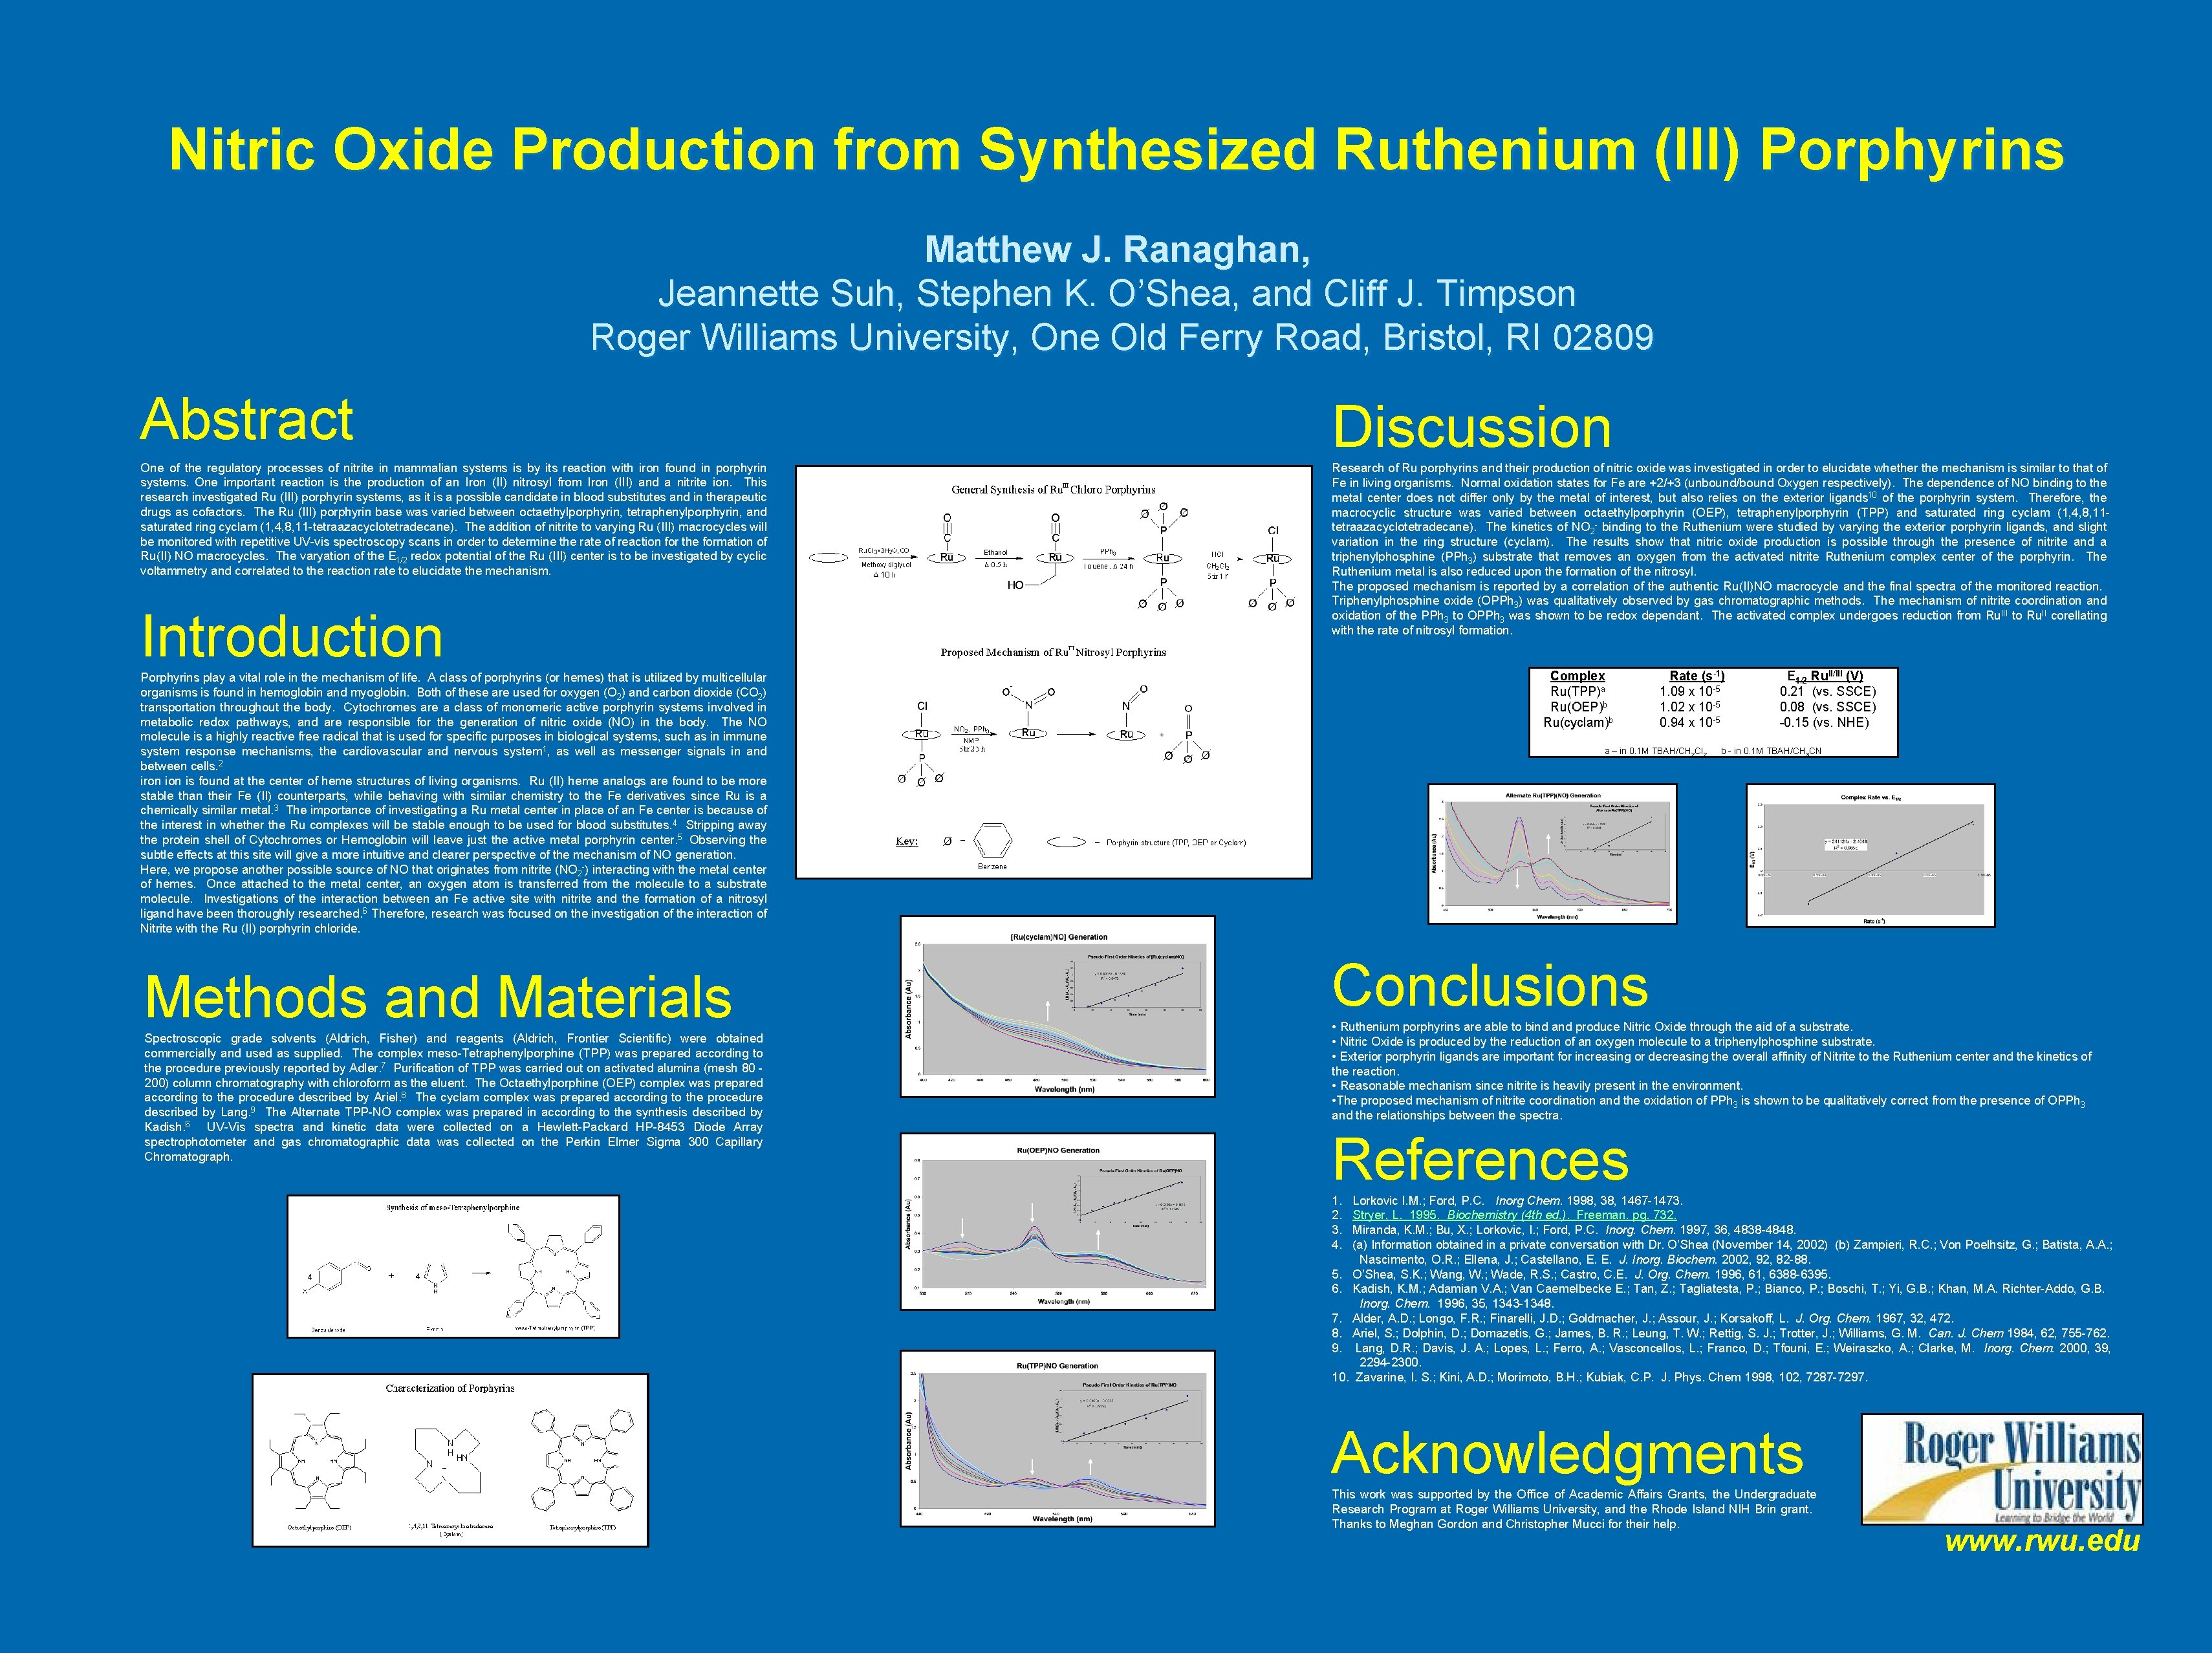Click the yellow poster title text
Viewport: 2212px width, 1653px height.
pos(1116,150)
